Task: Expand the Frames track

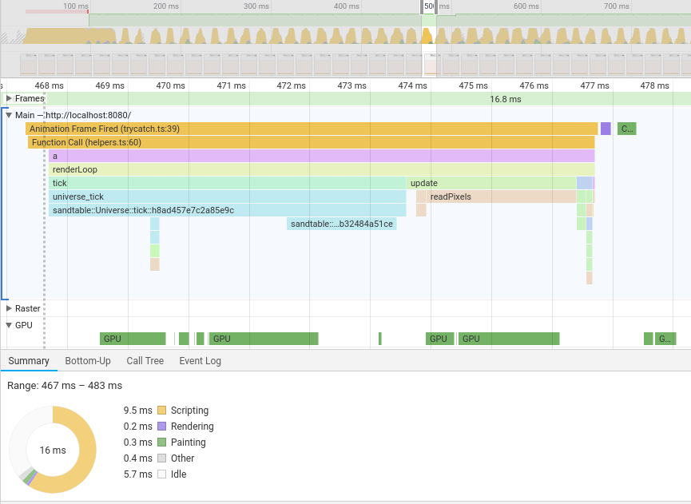Action: [x=9, y=98]
